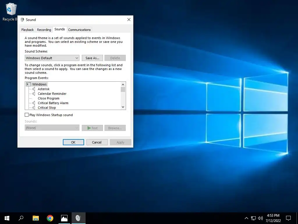Select the Sounds tab
Screen dimensions: 298x224
click(x=60, y=29)
